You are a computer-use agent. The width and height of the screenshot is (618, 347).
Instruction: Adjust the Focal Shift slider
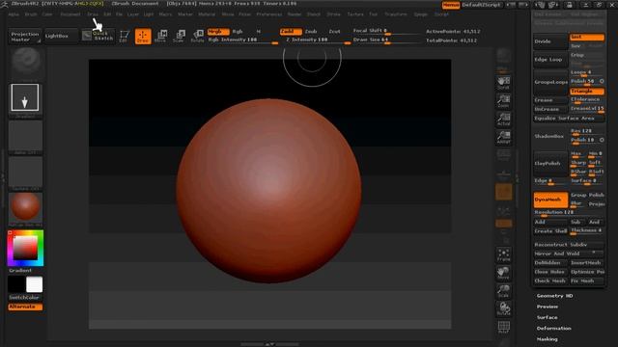(x=386, y=31)
